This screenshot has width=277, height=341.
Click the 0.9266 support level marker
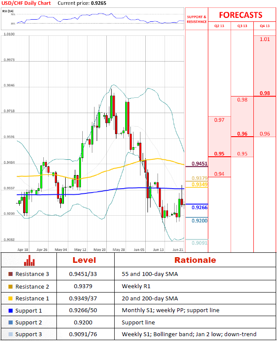pos(200,207)
